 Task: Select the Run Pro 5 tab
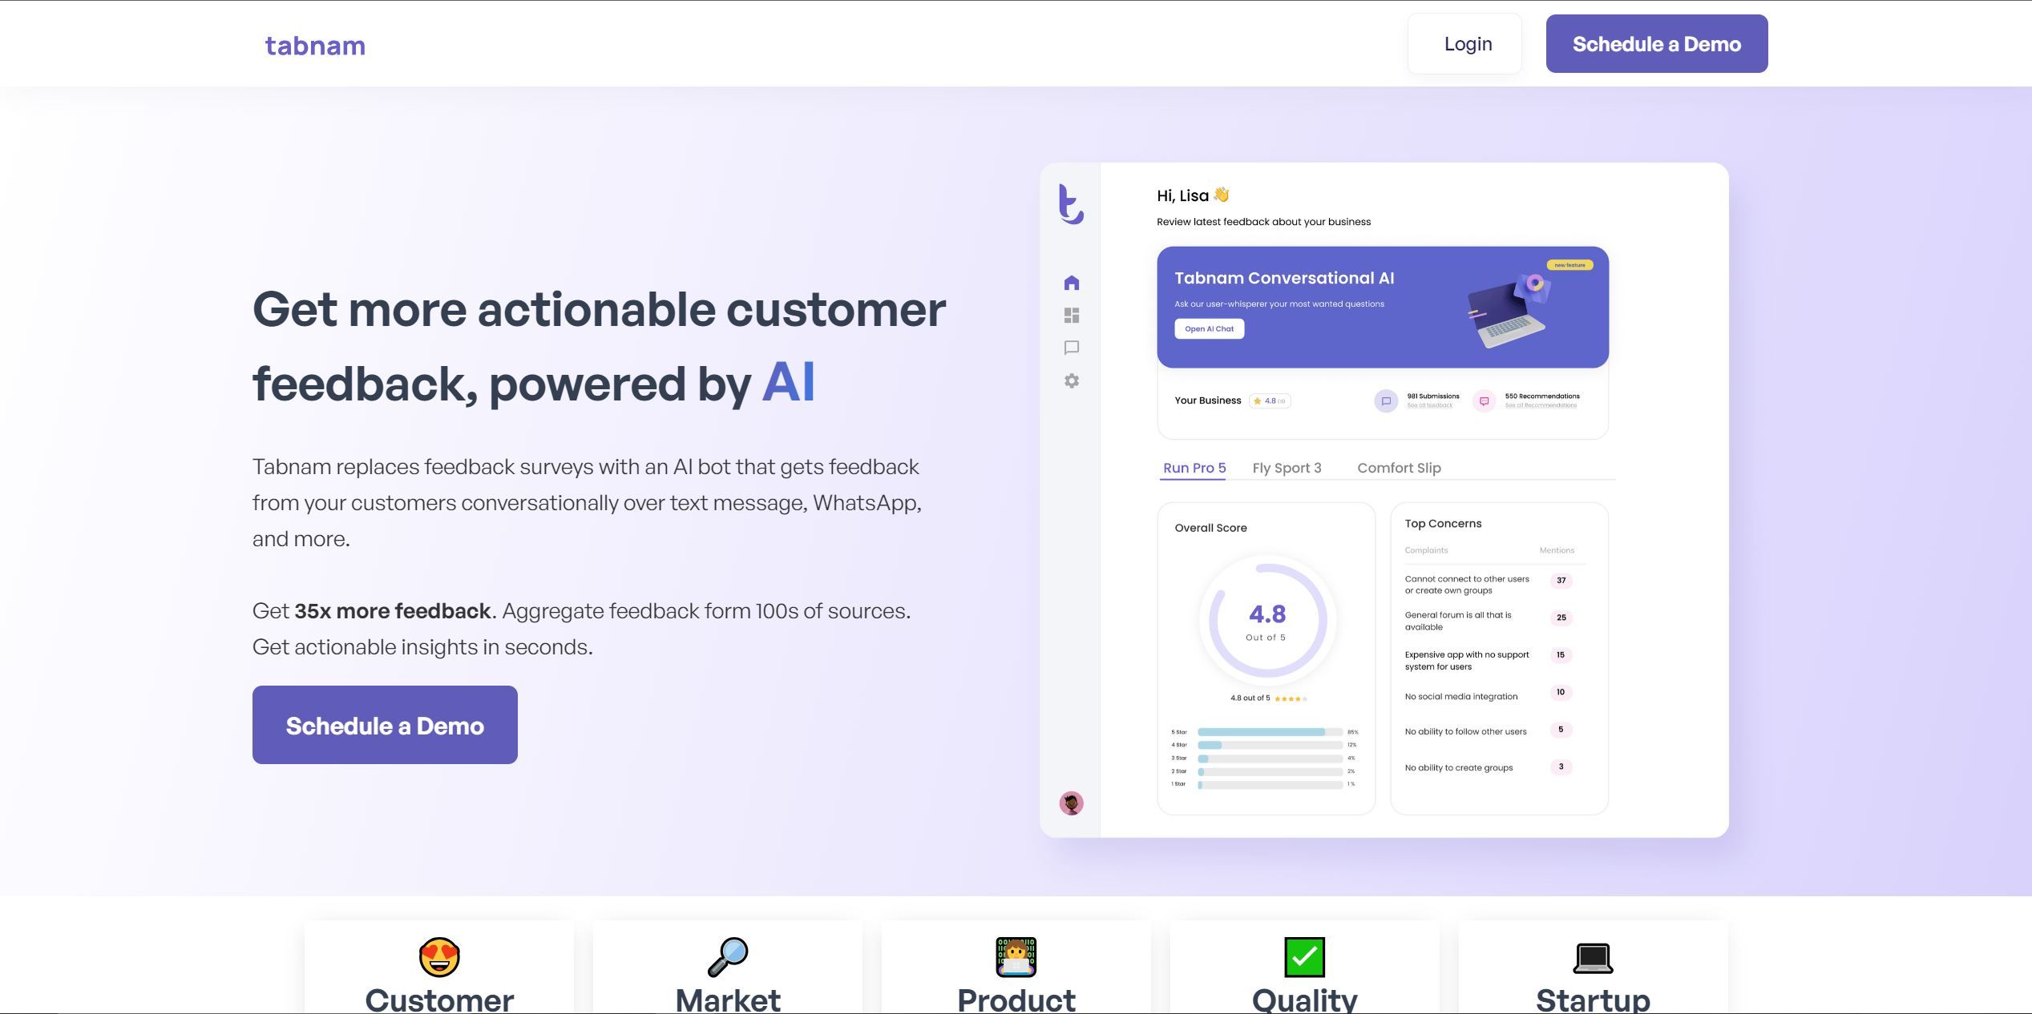[x=1194, y=468]
